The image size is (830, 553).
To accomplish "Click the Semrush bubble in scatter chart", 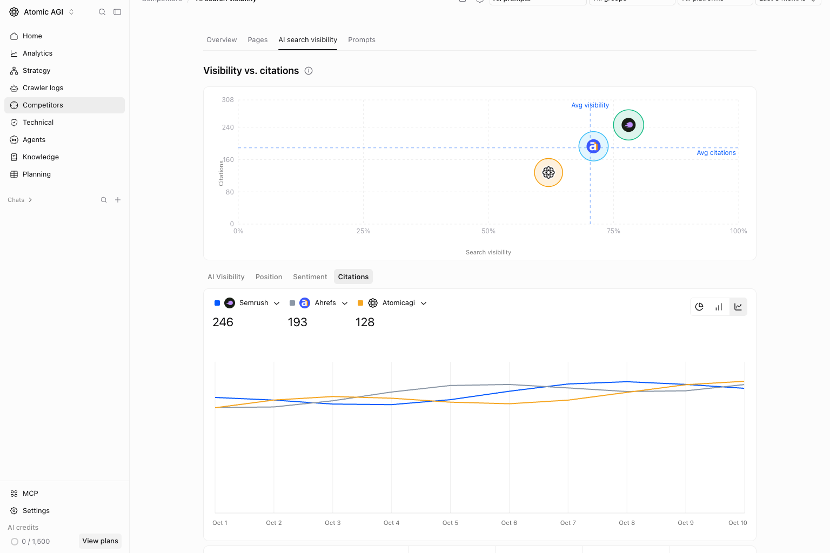I will (628, 125).
